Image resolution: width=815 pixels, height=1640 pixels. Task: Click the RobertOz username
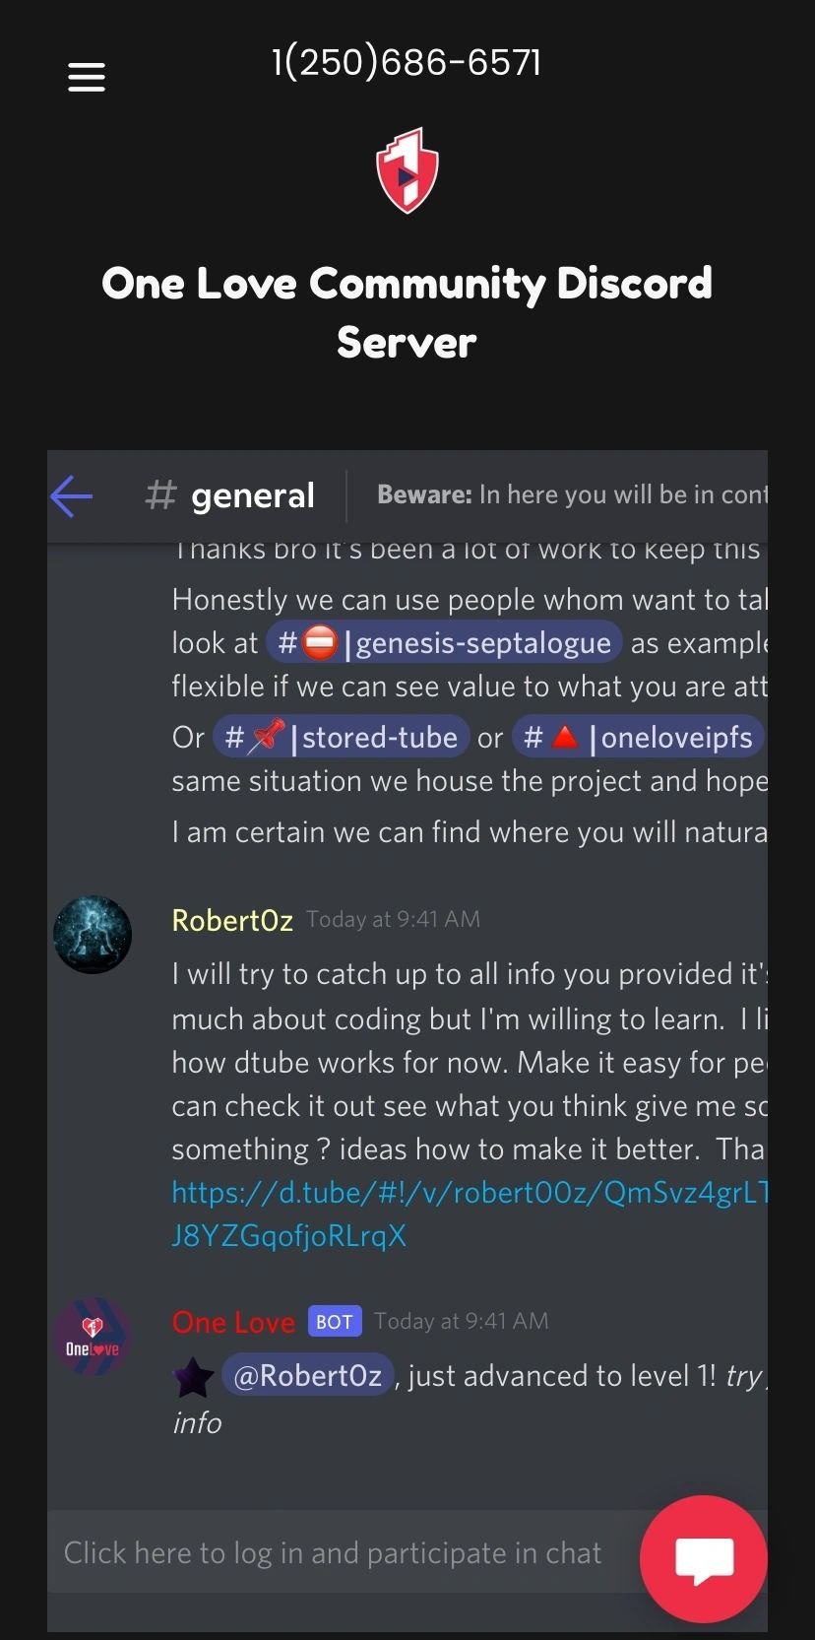232,921
